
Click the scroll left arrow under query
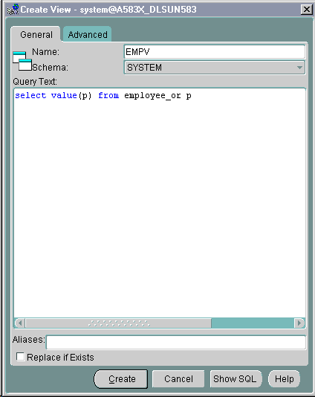pos(20,323)
